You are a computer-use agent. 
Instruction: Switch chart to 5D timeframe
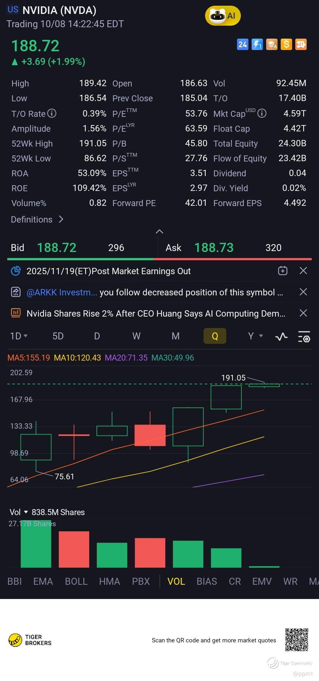click(58, 336)
